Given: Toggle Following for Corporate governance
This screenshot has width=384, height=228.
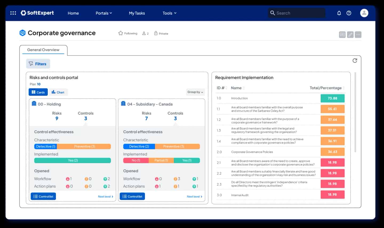Looking at the screenshot, I should (x=127, y=33).
